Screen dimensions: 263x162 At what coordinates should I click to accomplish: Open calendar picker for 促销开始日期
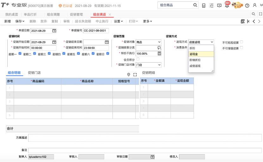click(54, 42)
